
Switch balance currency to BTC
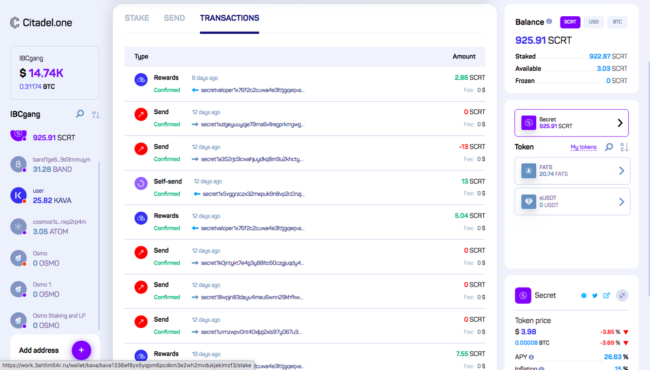coord(617,22)
